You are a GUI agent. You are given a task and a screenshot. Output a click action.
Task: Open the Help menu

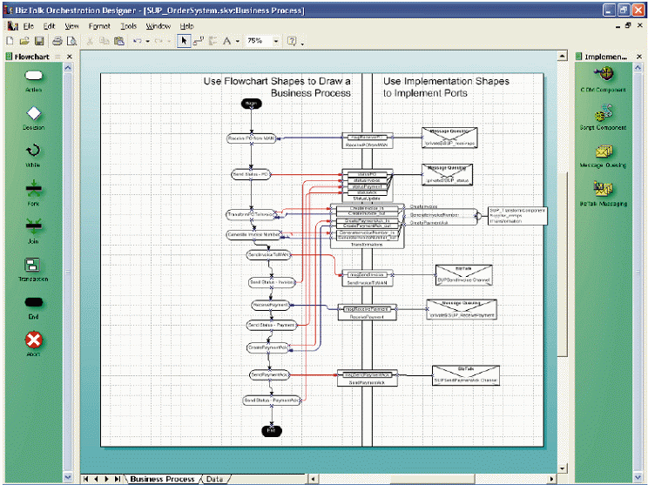186,26
